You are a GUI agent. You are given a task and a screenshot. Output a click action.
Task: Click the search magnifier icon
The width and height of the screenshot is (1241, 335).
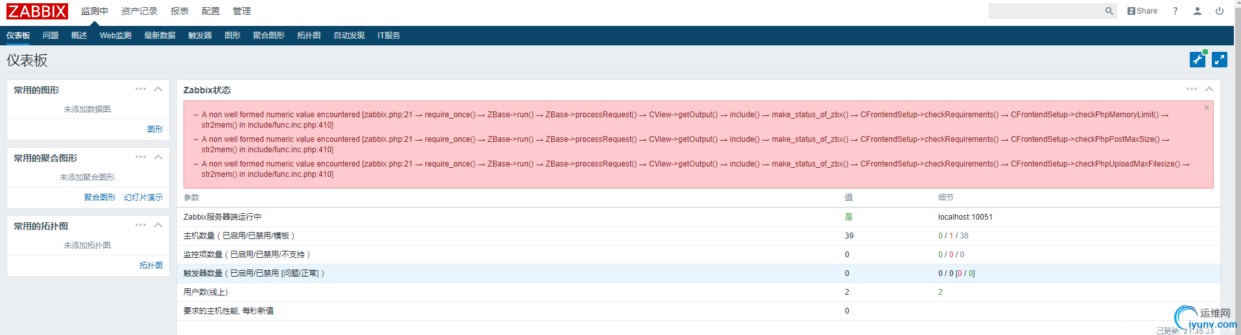(1109, 11)
